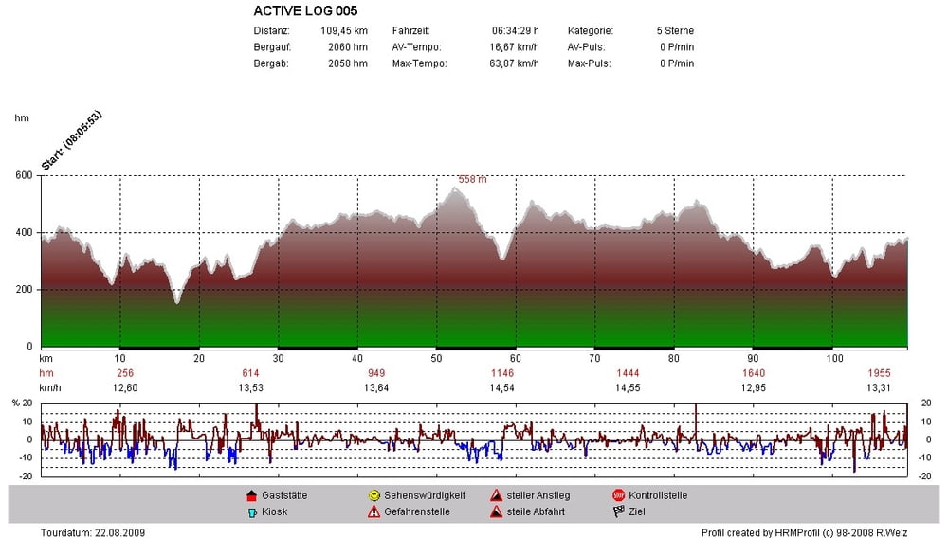
Task: Click the 558 m peak label
Action: point(472,179)
